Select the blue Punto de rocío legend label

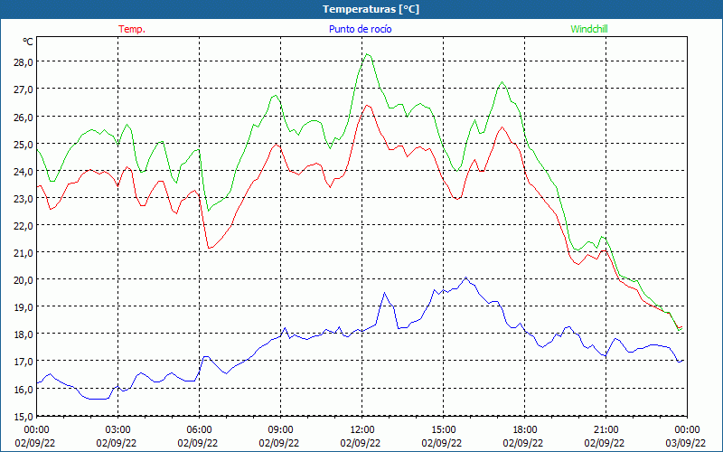[358, 29]
